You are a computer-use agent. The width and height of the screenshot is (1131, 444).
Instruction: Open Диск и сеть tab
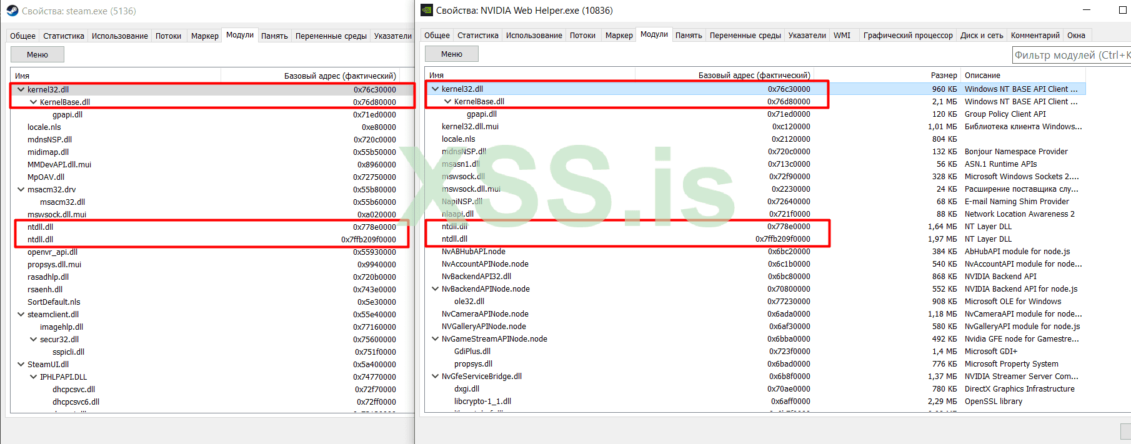tap(982, 35)
